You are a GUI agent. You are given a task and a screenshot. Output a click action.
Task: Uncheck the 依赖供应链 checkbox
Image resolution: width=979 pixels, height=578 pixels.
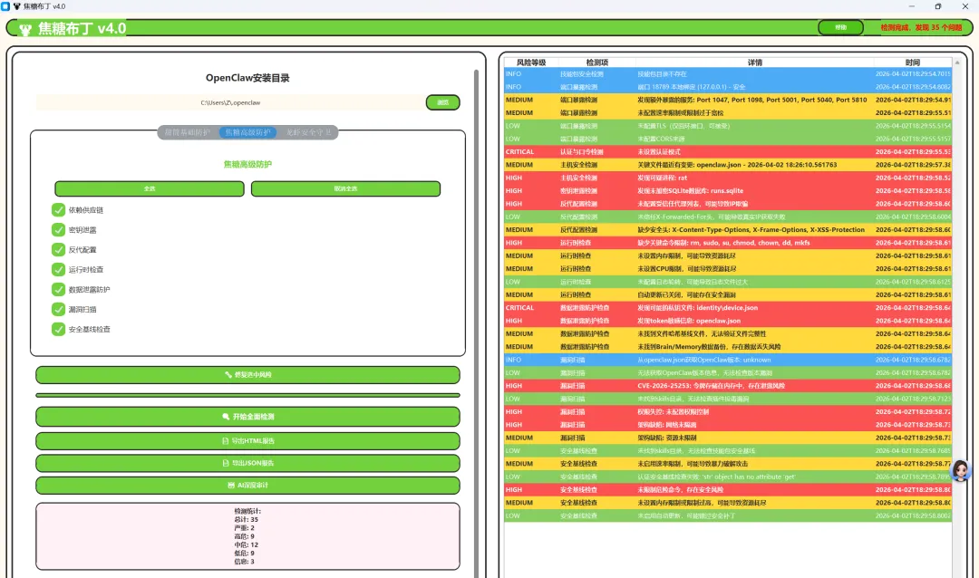[x=58, y=209]
